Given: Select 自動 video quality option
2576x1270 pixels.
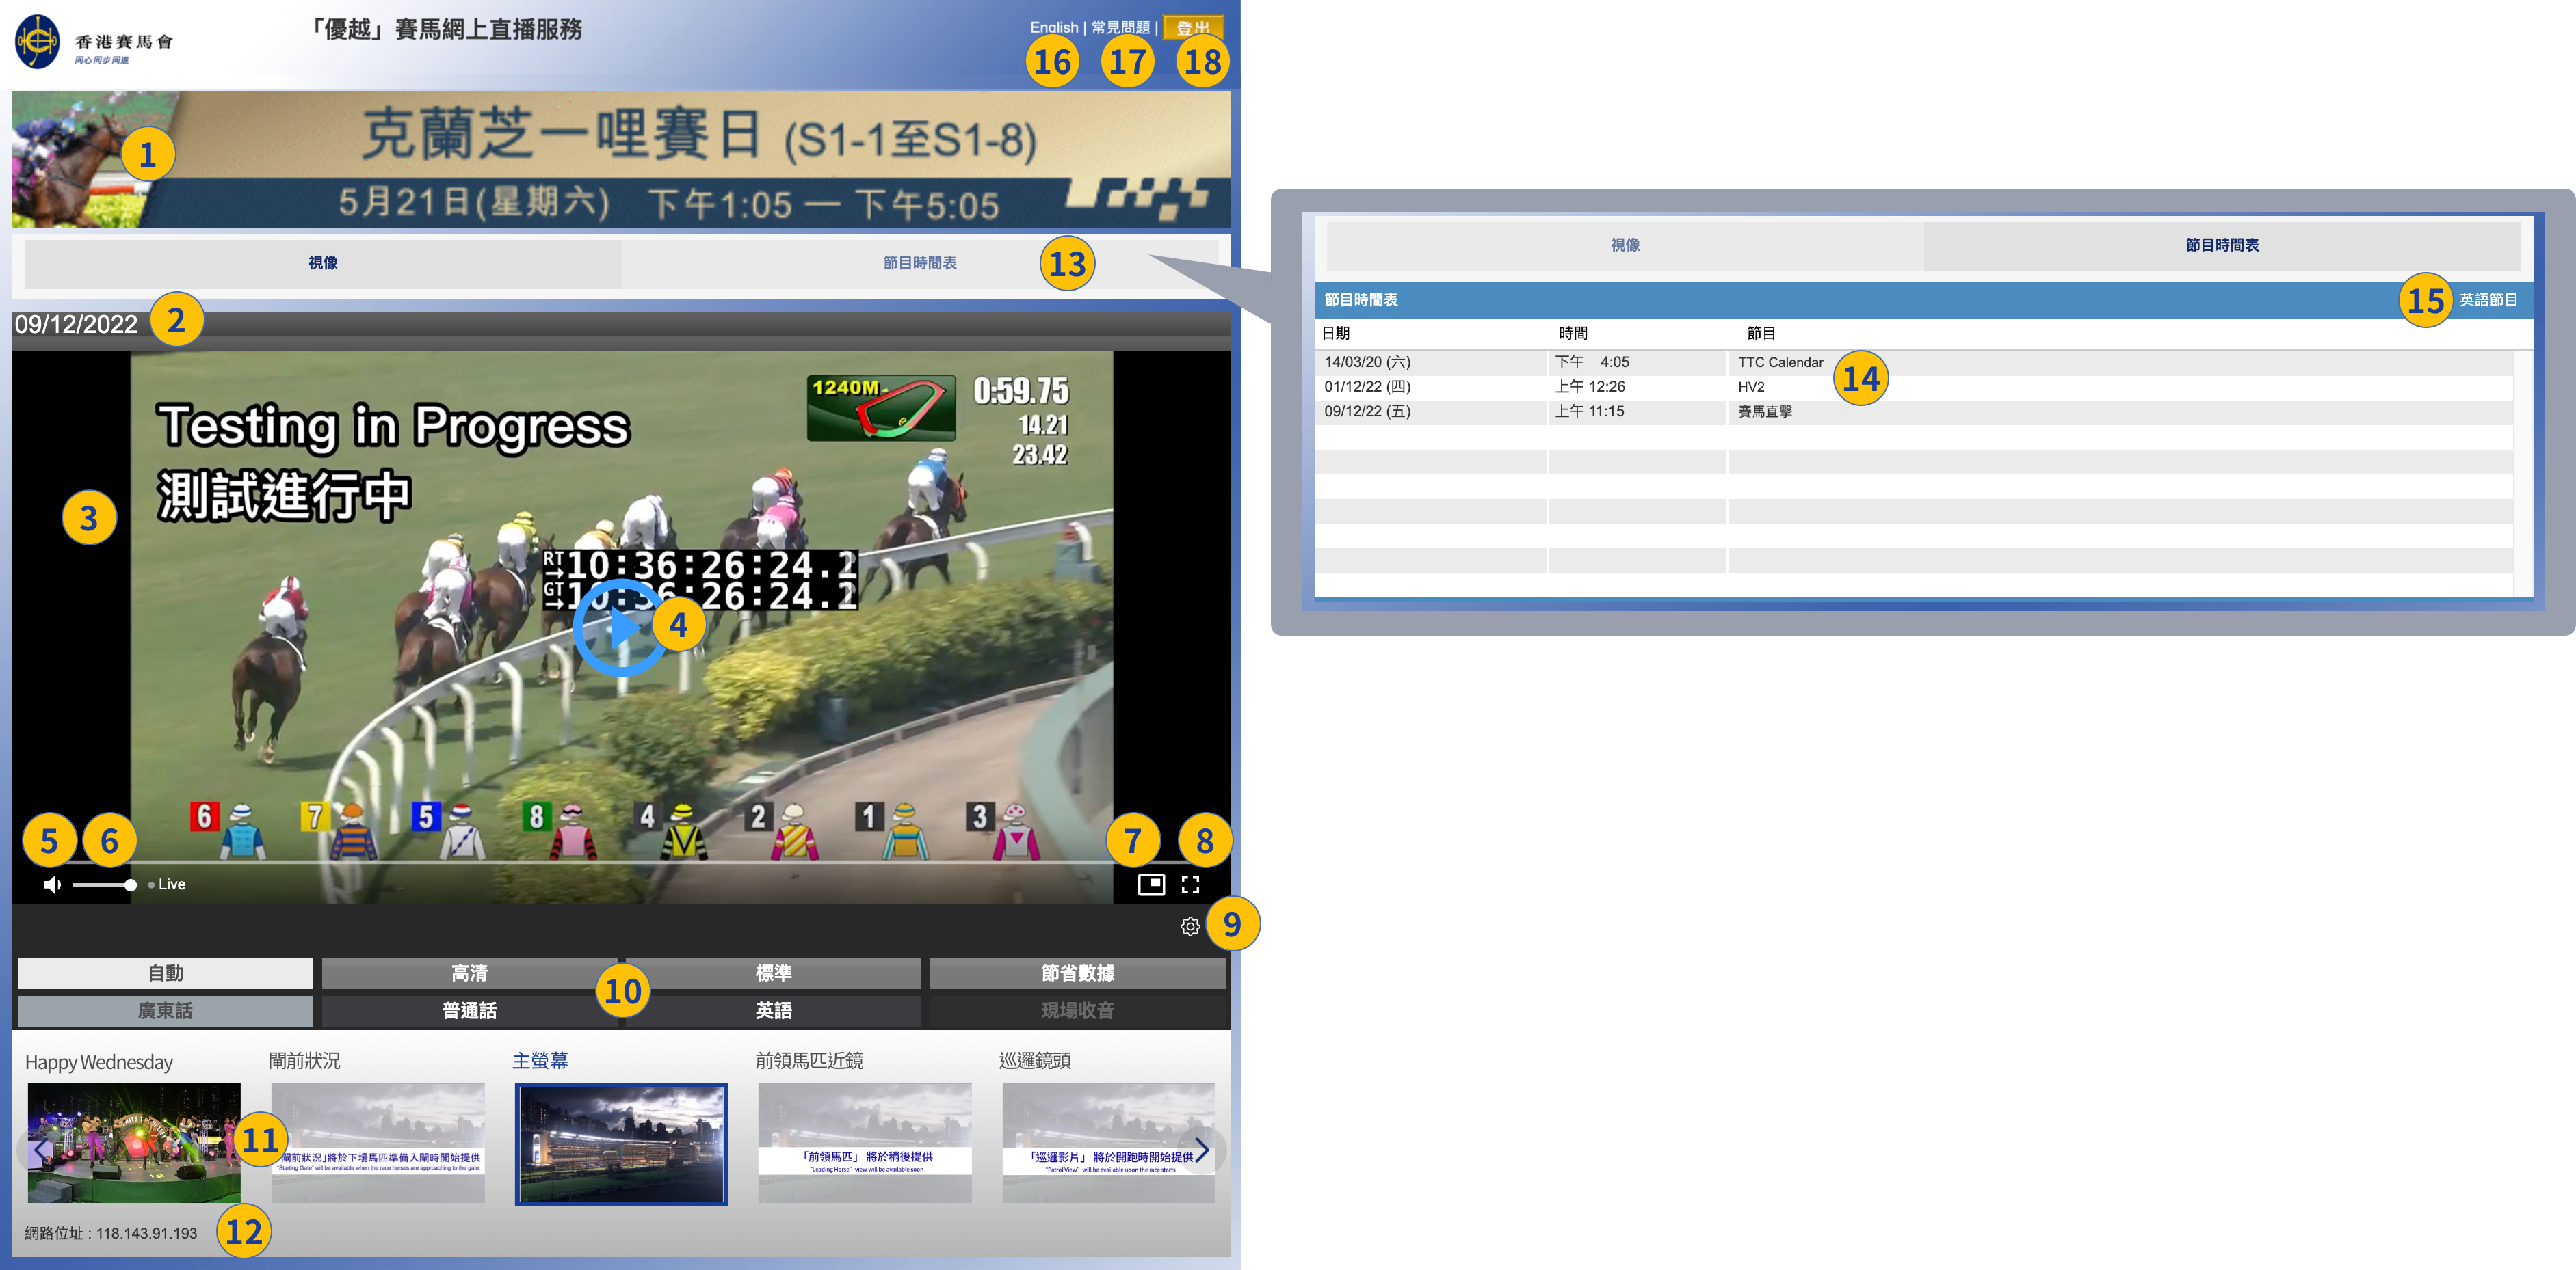Looking at the screenshot, I should 165,973.
